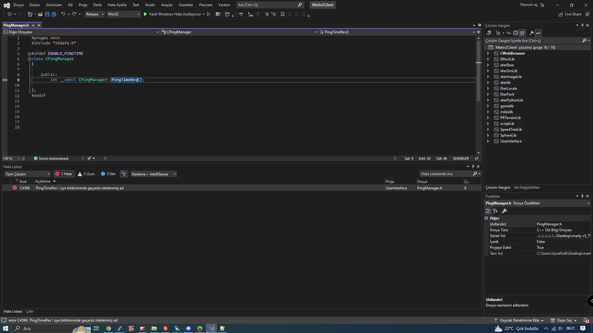Start without debugging using the outlined play icon

(x=209, y=14)
